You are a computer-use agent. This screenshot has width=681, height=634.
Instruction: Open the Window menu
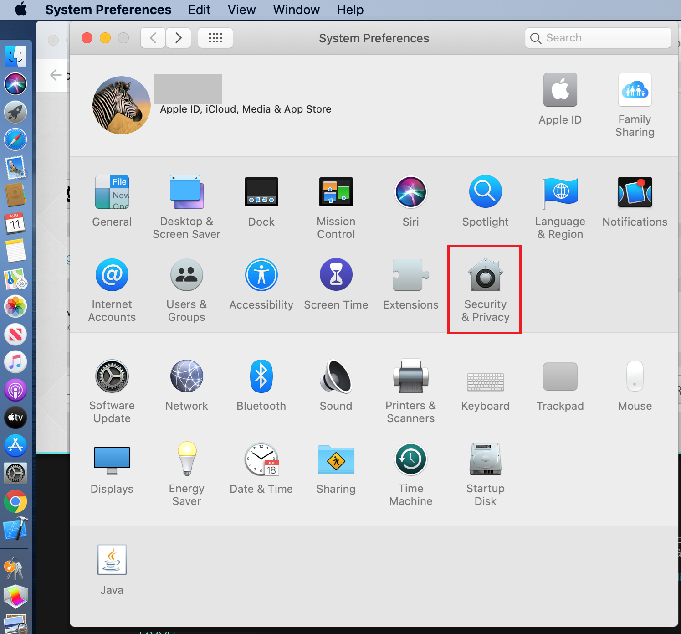[297, 10]
